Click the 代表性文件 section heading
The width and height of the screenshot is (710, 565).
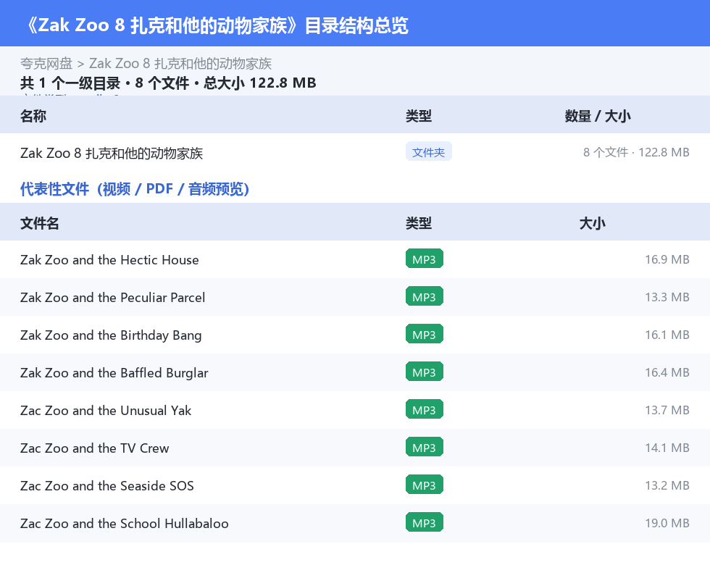click(x=135, y=189)
